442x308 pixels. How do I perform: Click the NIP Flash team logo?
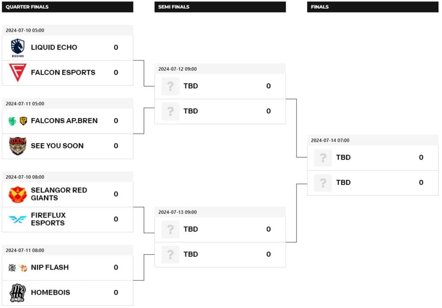(17, 267)
